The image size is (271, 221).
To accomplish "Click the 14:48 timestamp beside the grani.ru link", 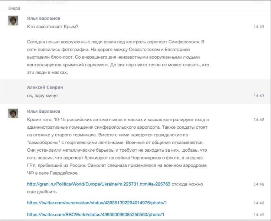I will (x=259, y=184).
